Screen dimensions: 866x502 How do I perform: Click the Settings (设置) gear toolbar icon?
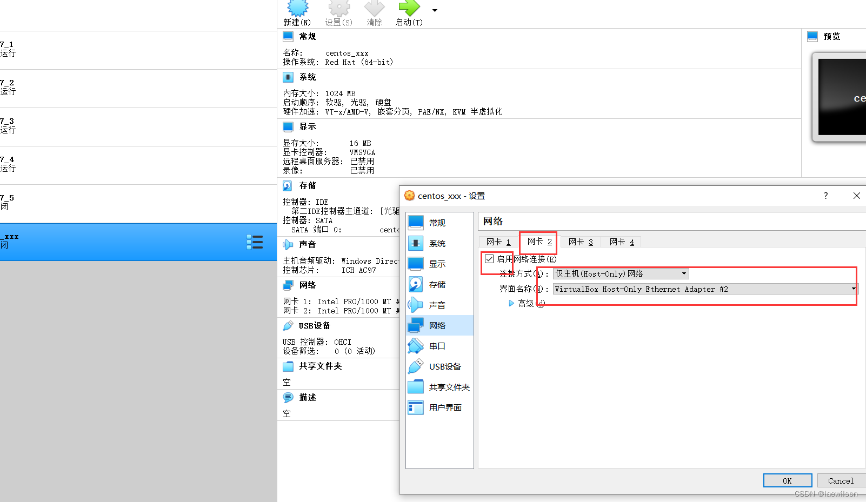pos(339,8)
